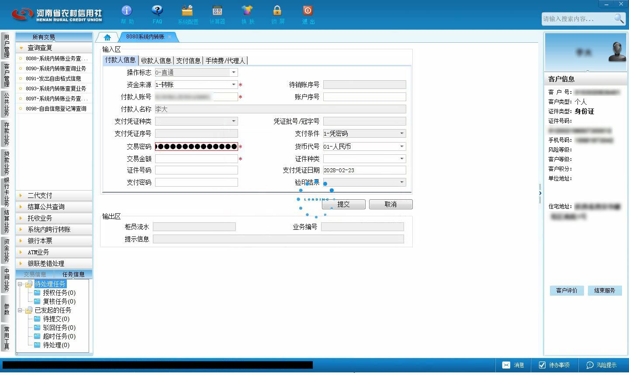Expand the 结算公共查询 group
This screenshot has height=375, width=629.
pyautogui.click(x=54, y=207)
